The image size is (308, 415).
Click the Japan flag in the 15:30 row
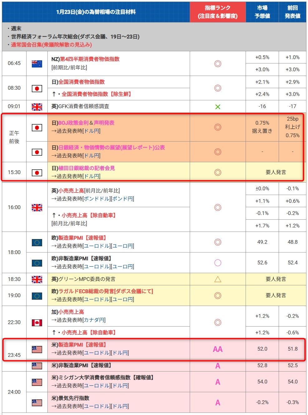[x=37, y=172]
